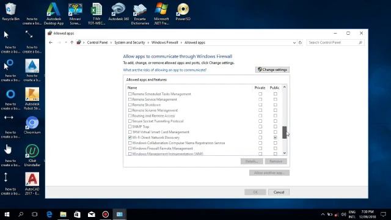The image size is (391, 220).
Task: Click the apps list scrollbar thumb
Action: 285,133
